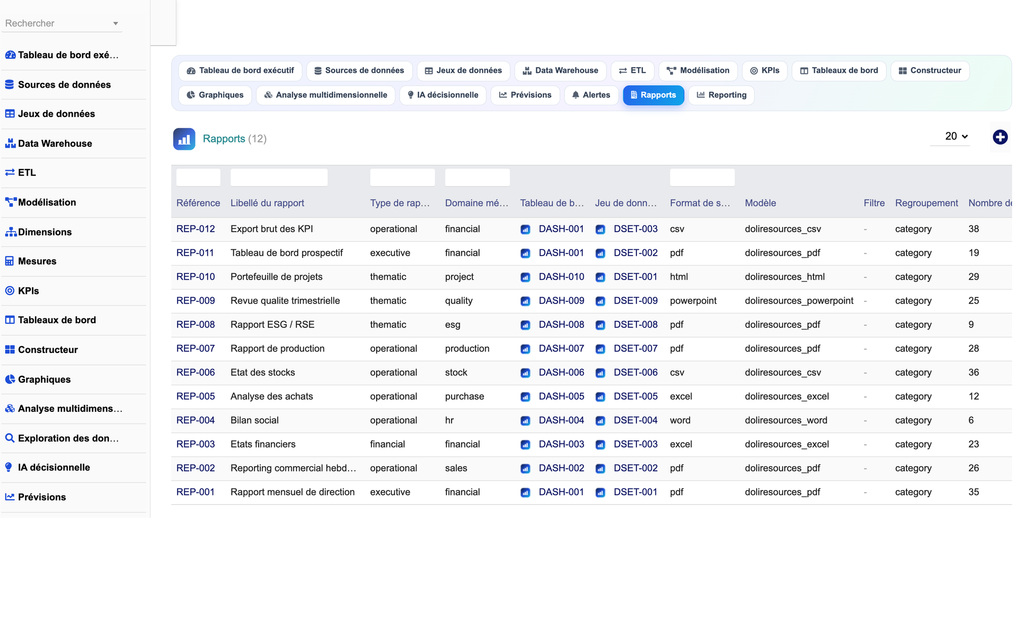Open report REP-009 link
This screenshot has width=1034, height=640.
tap(196, 301)
